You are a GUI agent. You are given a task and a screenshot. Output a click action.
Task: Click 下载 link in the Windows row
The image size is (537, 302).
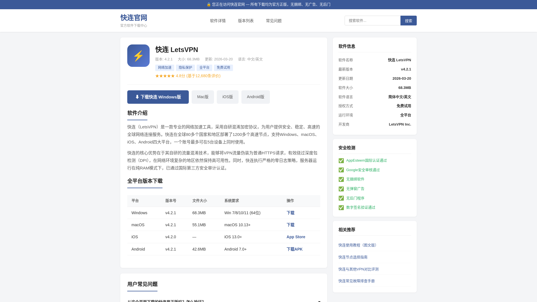pos(290,213)
